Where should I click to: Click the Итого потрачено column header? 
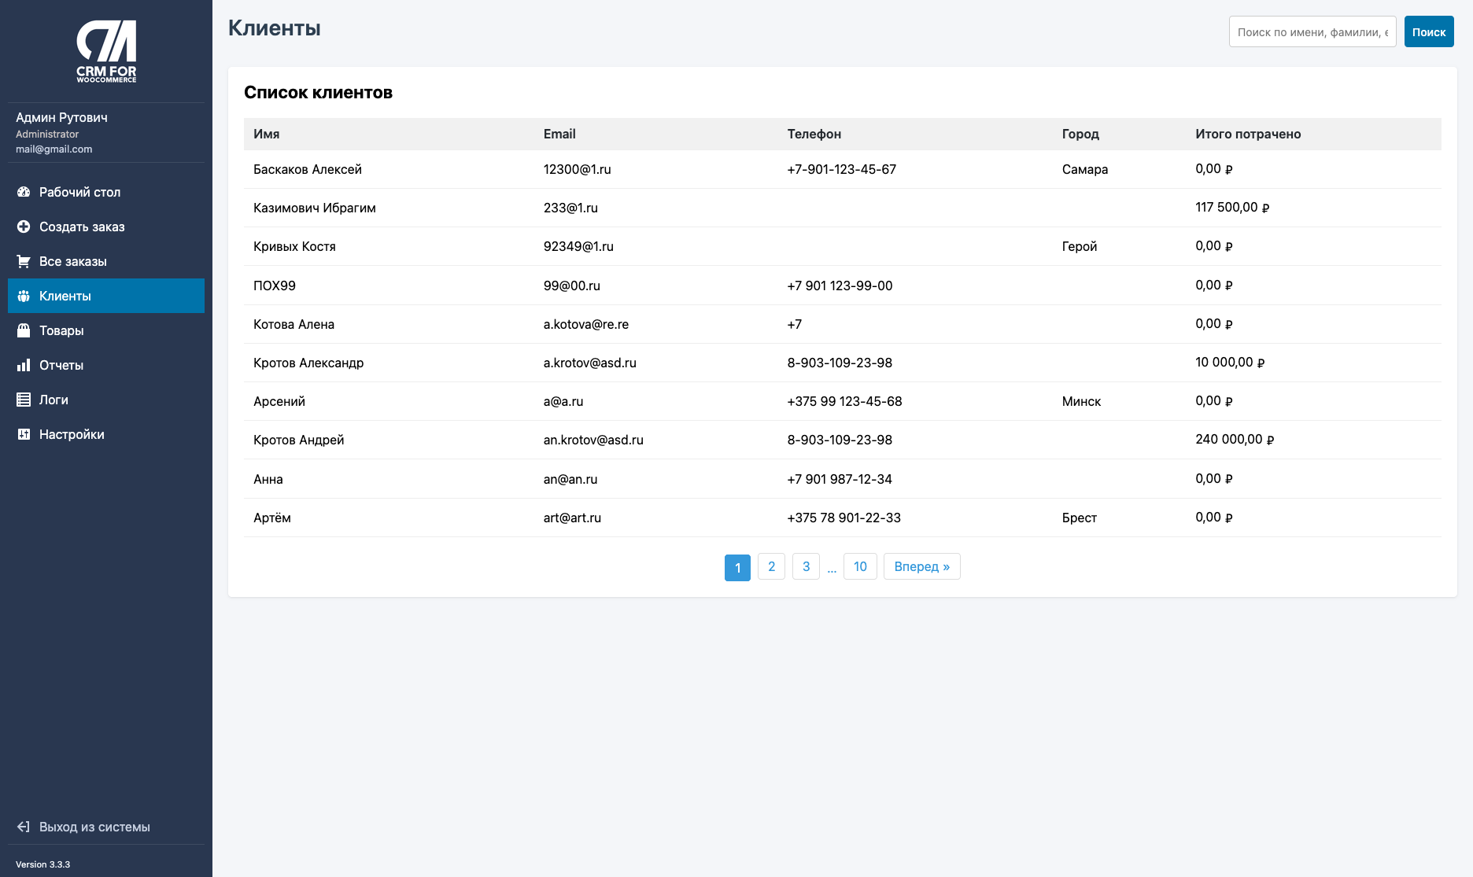[1248, 134]
